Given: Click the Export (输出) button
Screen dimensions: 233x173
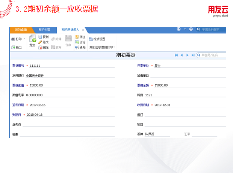Looking at the screenshot, I should coord(17,47).
